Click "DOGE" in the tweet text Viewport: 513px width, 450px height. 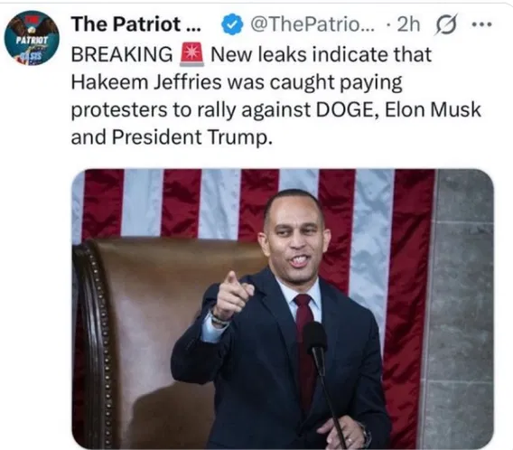pyautogui.click(x=347, y=109)
